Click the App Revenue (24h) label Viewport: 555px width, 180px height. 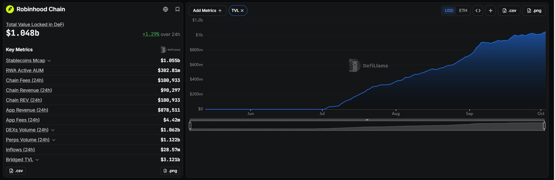pos(27,110)
